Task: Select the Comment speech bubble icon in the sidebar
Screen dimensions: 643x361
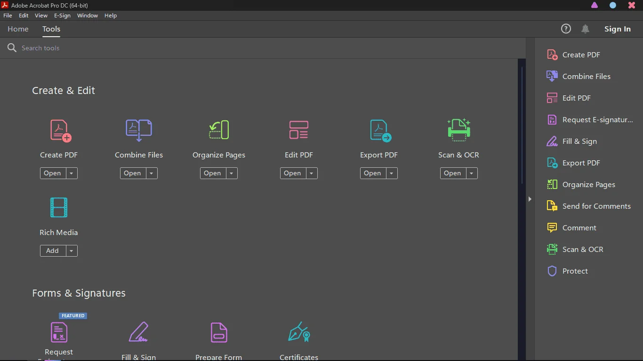Action: click(x=552, y=228)
